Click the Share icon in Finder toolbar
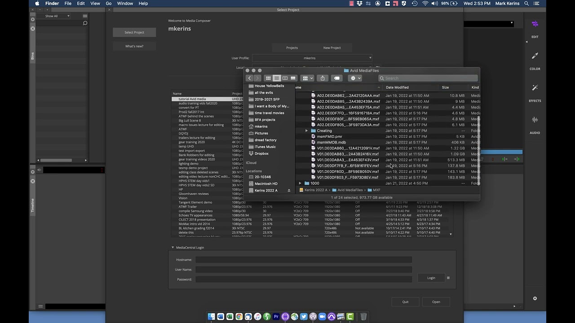The height and width of the screenshot is (323, 575). coord(323,78)
